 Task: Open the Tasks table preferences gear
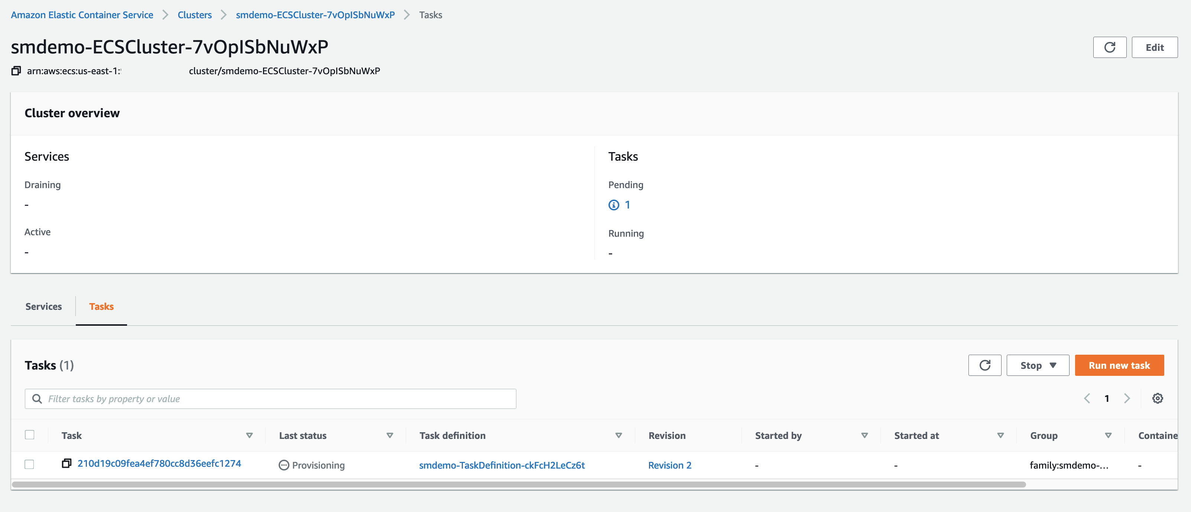click(x=1157, y=398)
